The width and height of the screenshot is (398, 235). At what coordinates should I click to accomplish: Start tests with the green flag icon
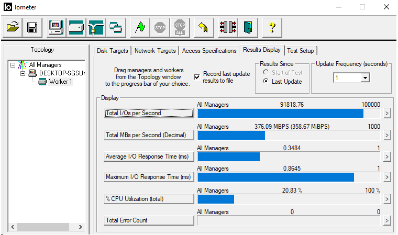coord(140,27)
